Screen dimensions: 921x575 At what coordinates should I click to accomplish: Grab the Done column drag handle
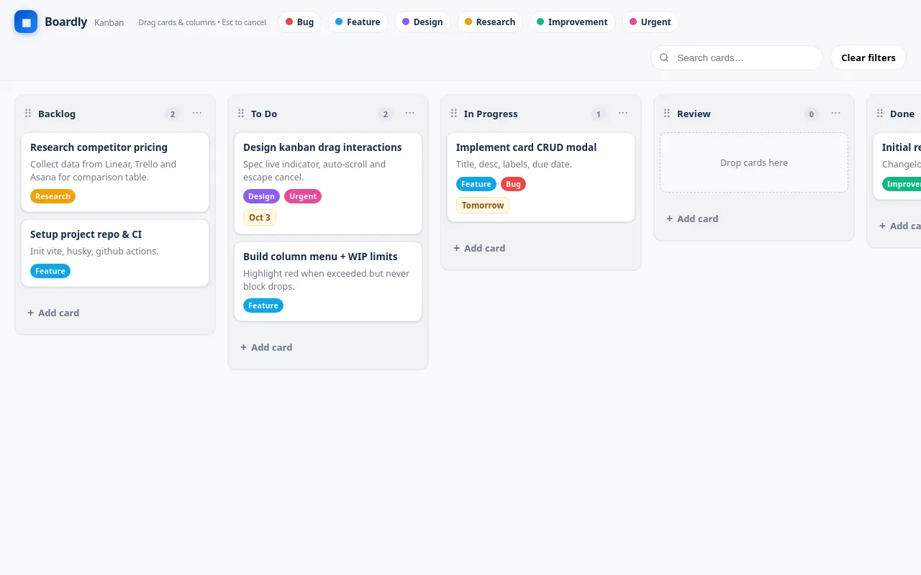point(880,114)
